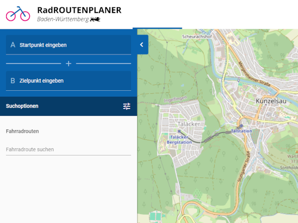Viewport: 298px width, 223px height.
Task: Click the Scheurachshof label on the map
Action: (x=198, y=36)
